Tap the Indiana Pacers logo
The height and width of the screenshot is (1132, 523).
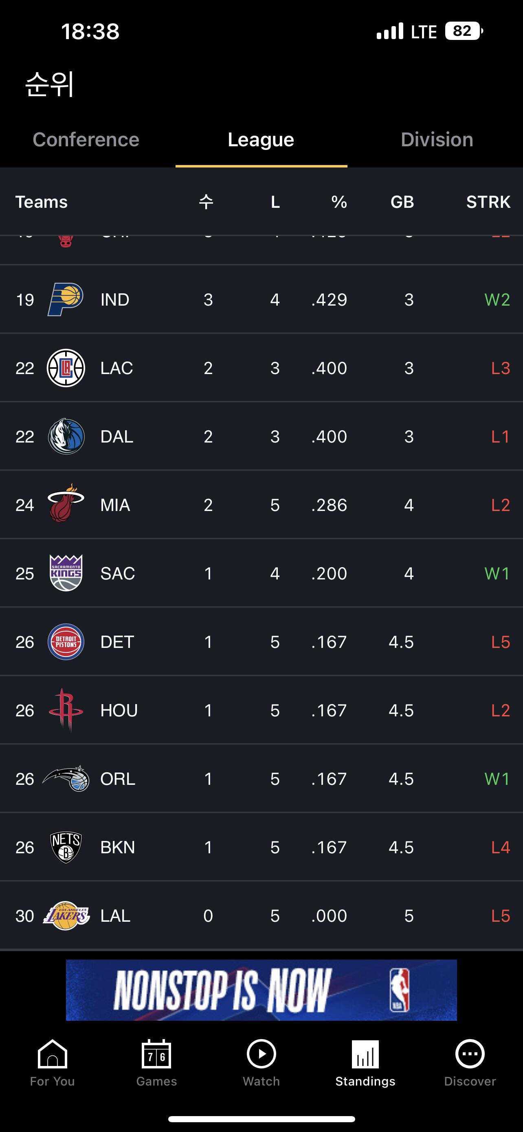66,300
